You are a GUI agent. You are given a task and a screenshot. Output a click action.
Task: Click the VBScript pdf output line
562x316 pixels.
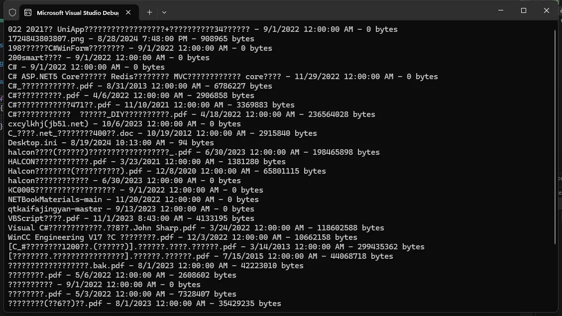point(131,218)
